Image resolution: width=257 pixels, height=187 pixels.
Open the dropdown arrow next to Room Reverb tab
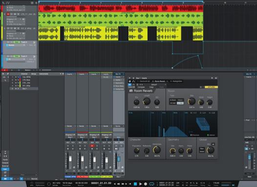pyautogui.click(x=168, y=81)
